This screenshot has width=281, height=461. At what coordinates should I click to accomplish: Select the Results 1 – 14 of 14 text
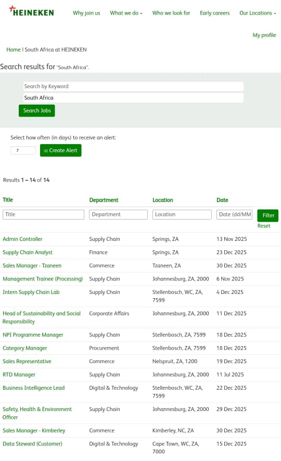(26, 180)
